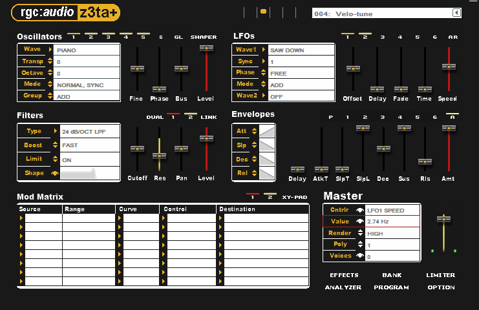The image size is (479, 310).
Task: Change the Master Poly up/down arrows
Action: tap(360, 244)
